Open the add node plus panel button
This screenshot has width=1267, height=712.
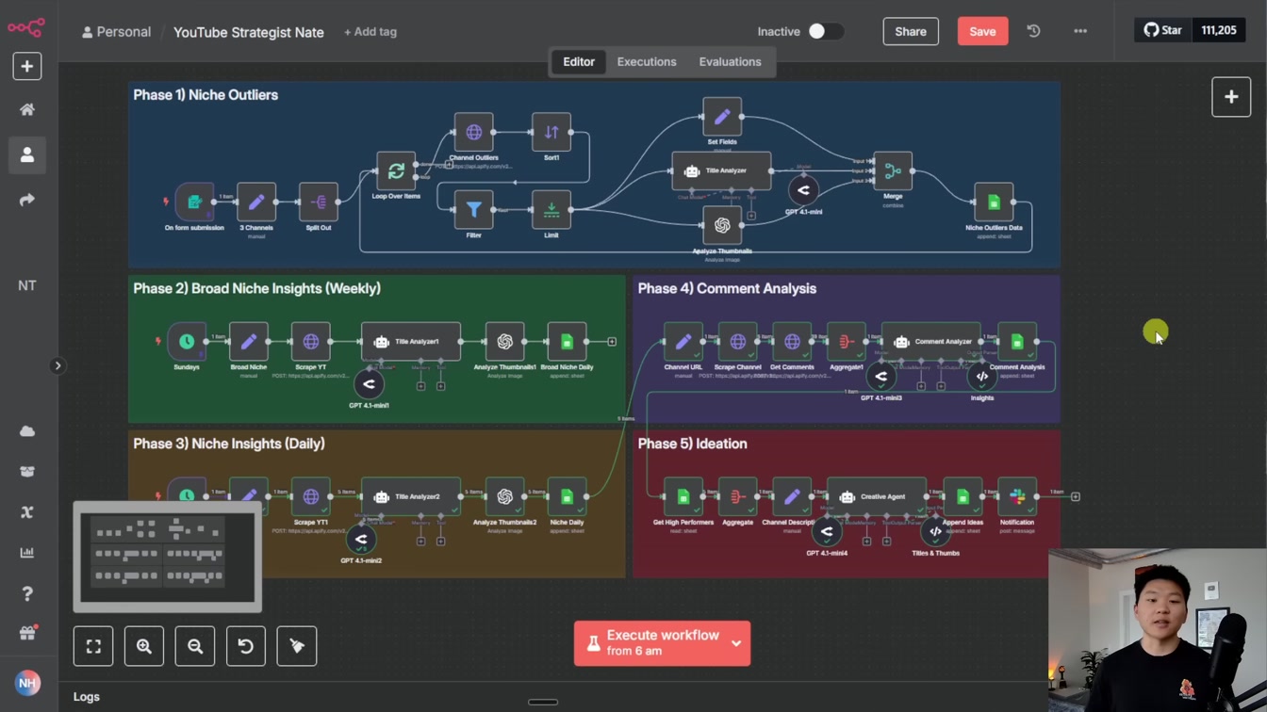click(1231, 97)
